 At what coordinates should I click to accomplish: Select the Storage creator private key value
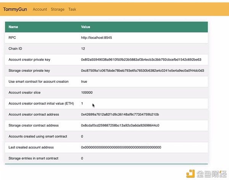coord(142,71)
